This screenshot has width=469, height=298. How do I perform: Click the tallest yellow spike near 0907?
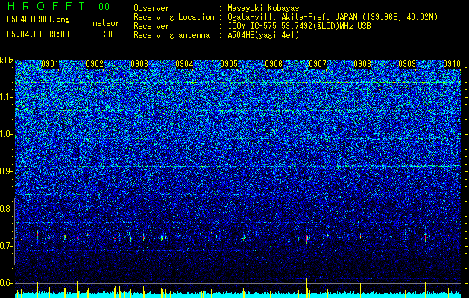coord(307,288)
